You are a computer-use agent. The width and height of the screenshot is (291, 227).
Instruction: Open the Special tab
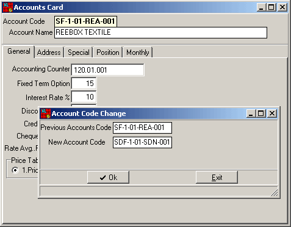click(79, 52)
